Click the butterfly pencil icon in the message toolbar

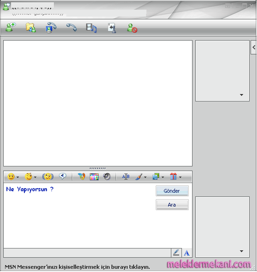(82, 177)
